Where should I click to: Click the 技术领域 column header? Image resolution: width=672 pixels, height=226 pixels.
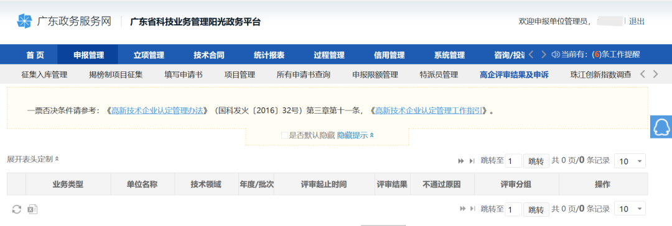click(x=206, y=184)
